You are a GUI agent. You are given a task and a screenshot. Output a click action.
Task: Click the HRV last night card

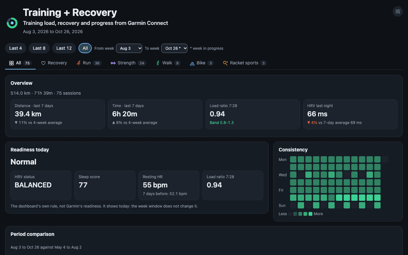click(x=350, y=114)
